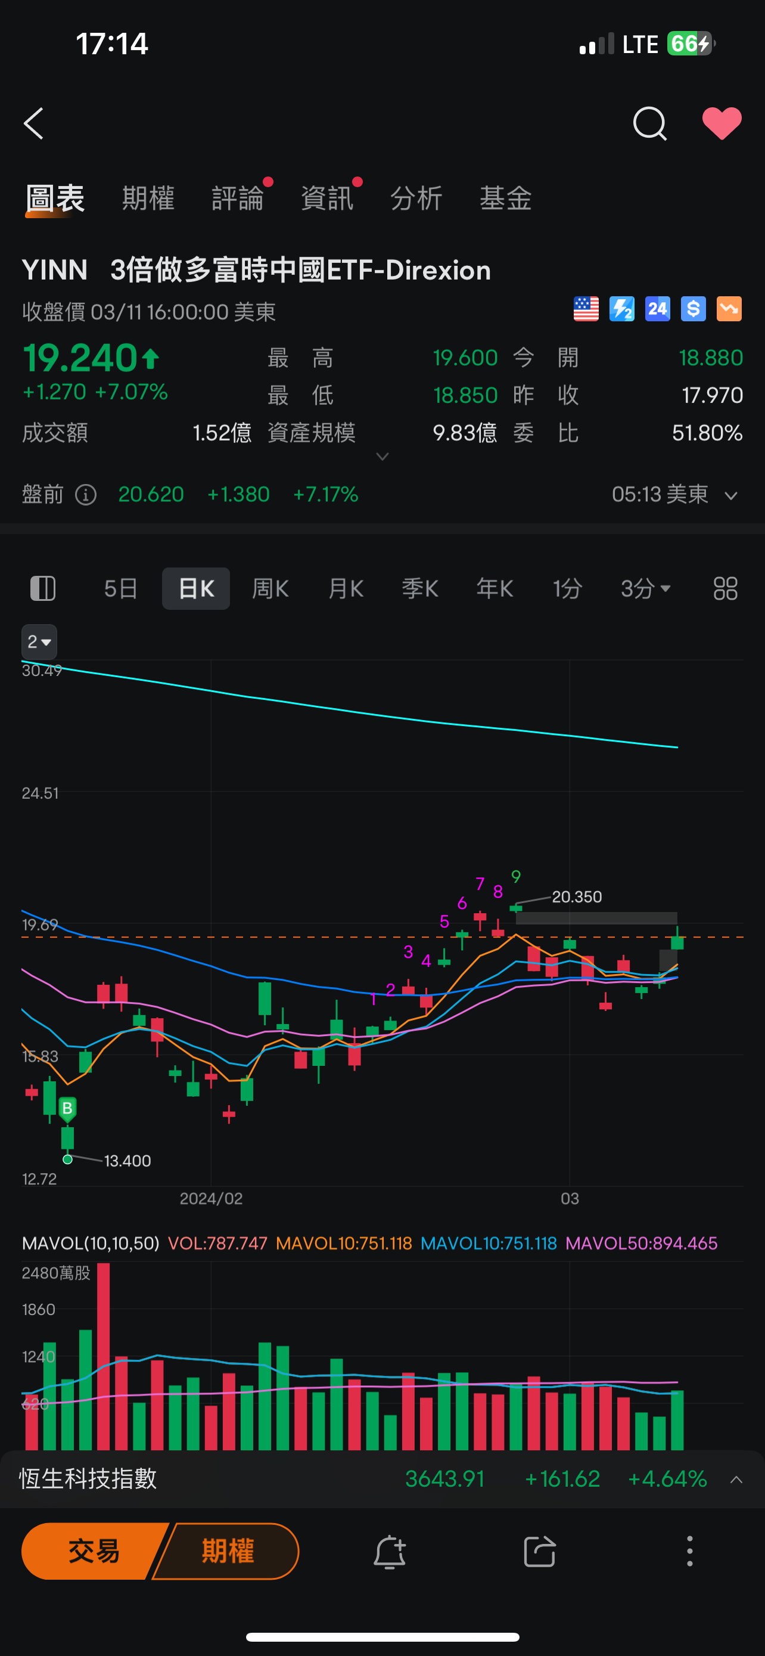The height and width of the screenshot is (1656, 765).
Task: Tap the 成交額 1.52億 value
Action: click(222, 433)
